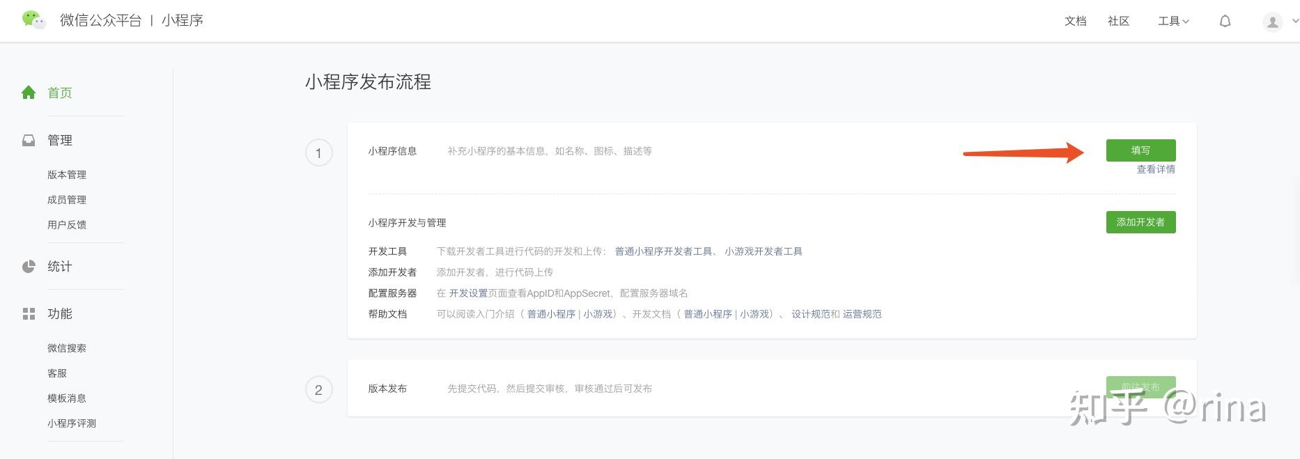Open the 运营规范 link
This screenshot has width=1300, height=459.
862,314
